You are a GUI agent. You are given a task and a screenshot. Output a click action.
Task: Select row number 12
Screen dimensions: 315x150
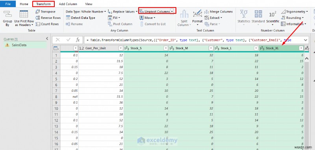[56, 120]
